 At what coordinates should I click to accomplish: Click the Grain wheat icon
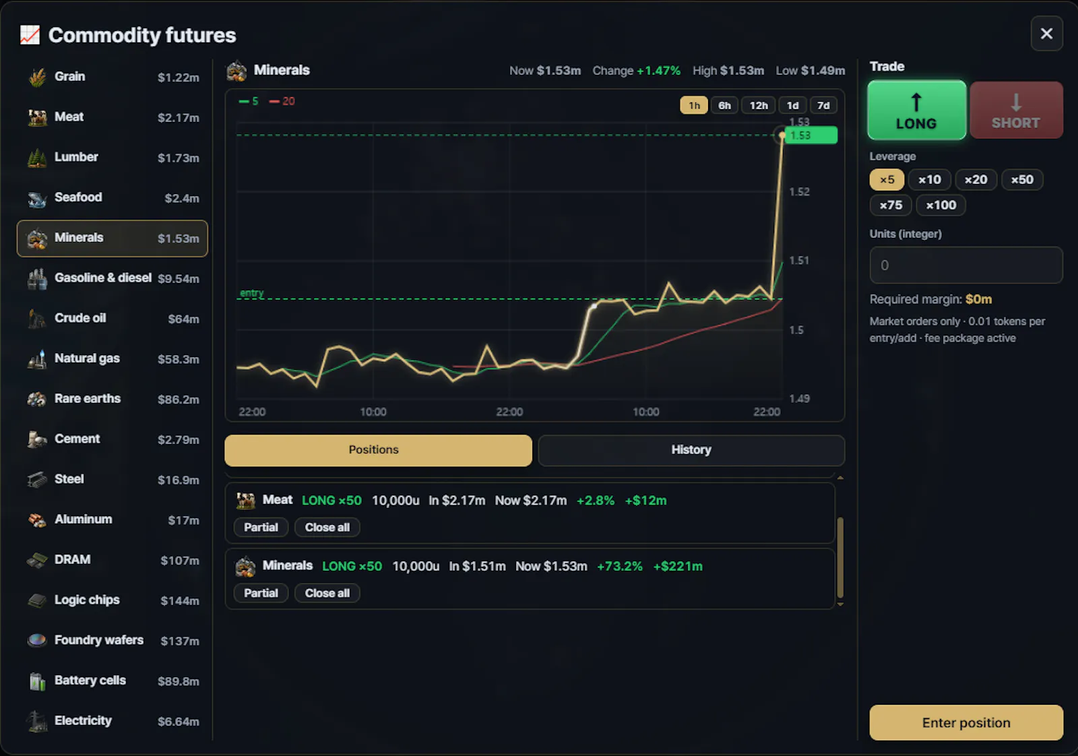(37, 77)
